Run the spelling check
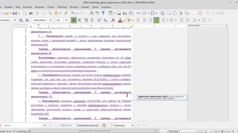This screenshot has width=238, height=133. 97,13
